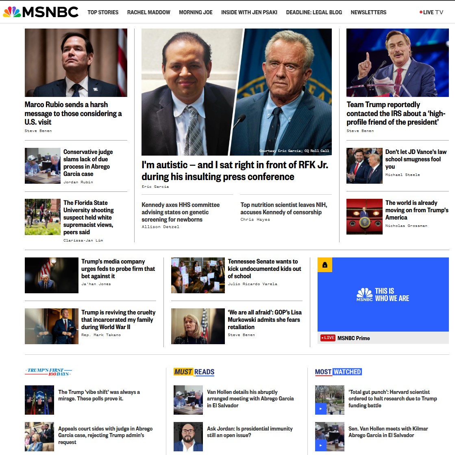Open the Rachel Maddow nav item

coord(148,12)
